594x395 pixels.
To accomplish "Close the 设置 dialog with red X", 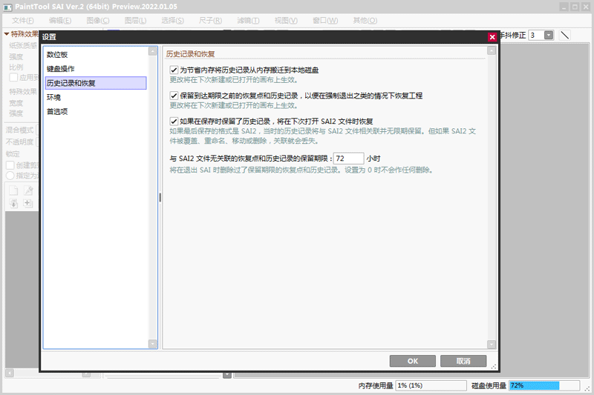I will 492,37.
